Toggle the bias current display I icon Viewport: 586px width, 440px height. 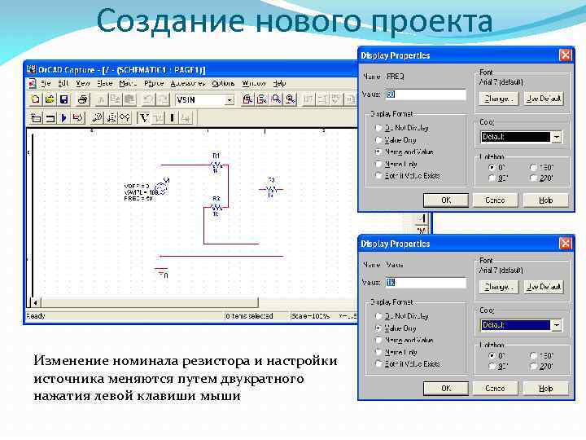point(172,118)
